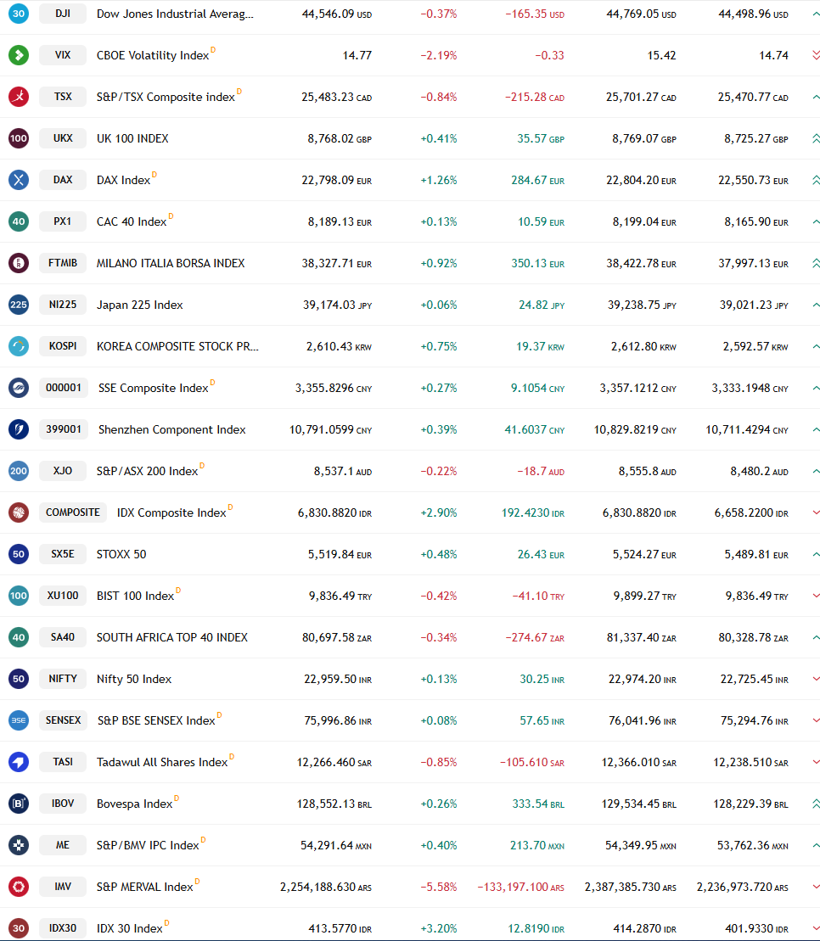Click S&P/BMV IPC change percent +0.40%
Image resolution: width=820 pixels, height=941 pixels.
438,845
